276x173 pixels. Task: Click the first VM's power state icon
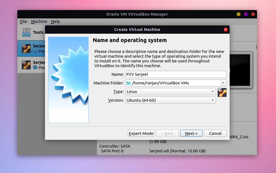coord(35,51)
